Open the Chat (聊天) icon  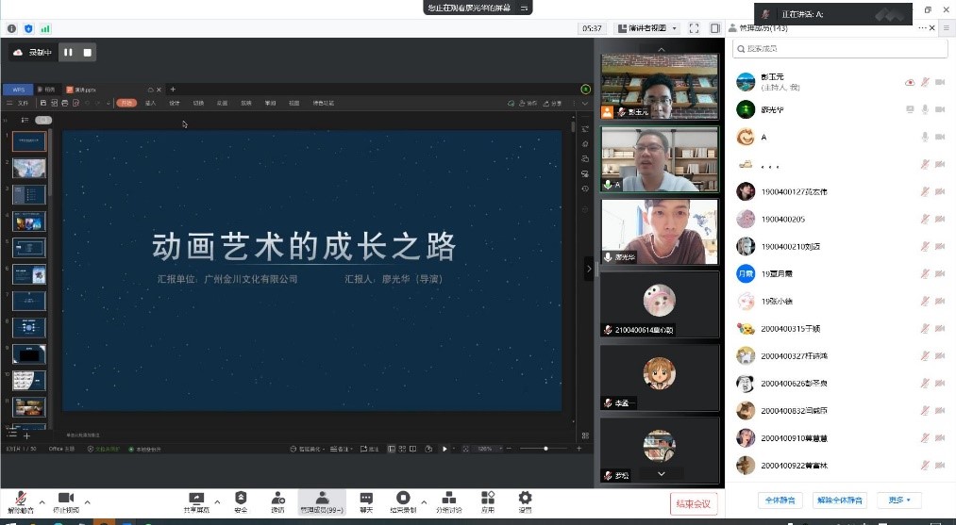click(365, 500)
